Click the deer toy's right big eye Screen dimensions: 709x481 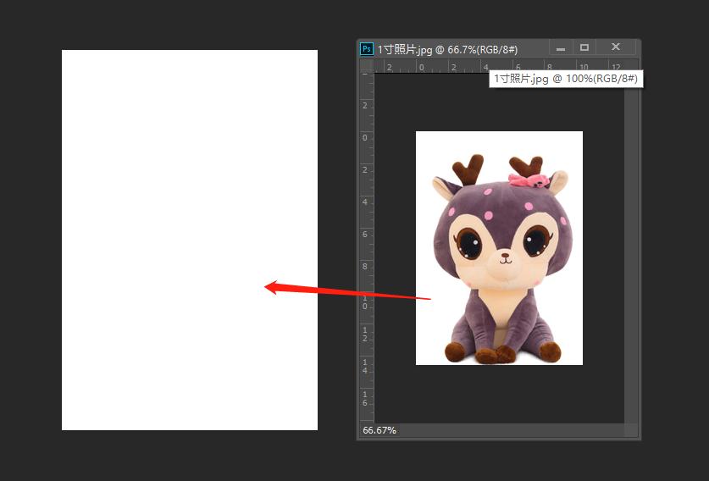pyautogui.click(x=535, y=242)
